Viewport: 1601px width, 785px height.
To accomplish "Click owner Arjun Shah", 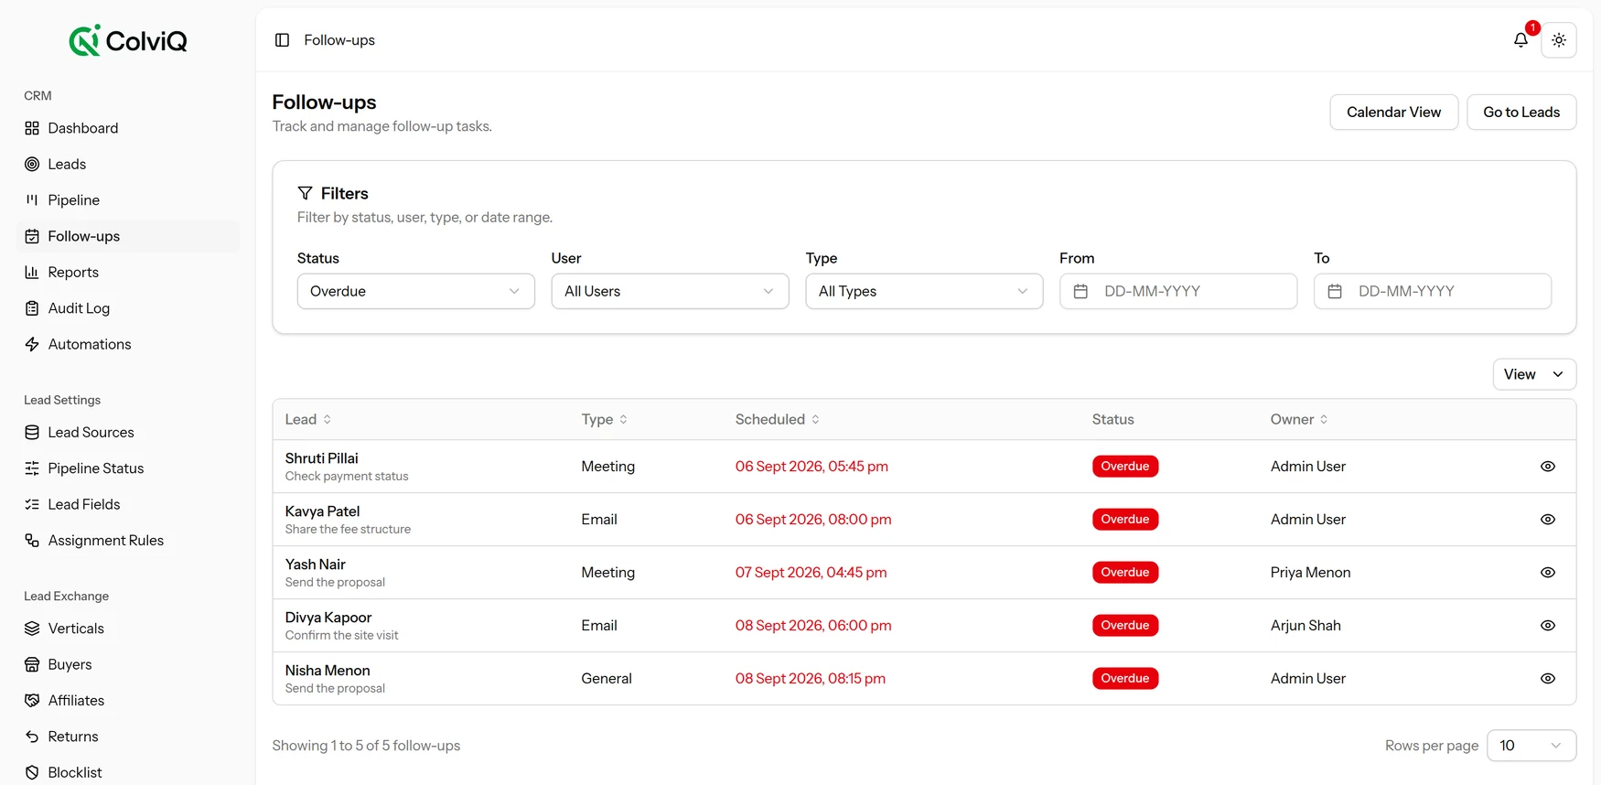I will 1306,626.
